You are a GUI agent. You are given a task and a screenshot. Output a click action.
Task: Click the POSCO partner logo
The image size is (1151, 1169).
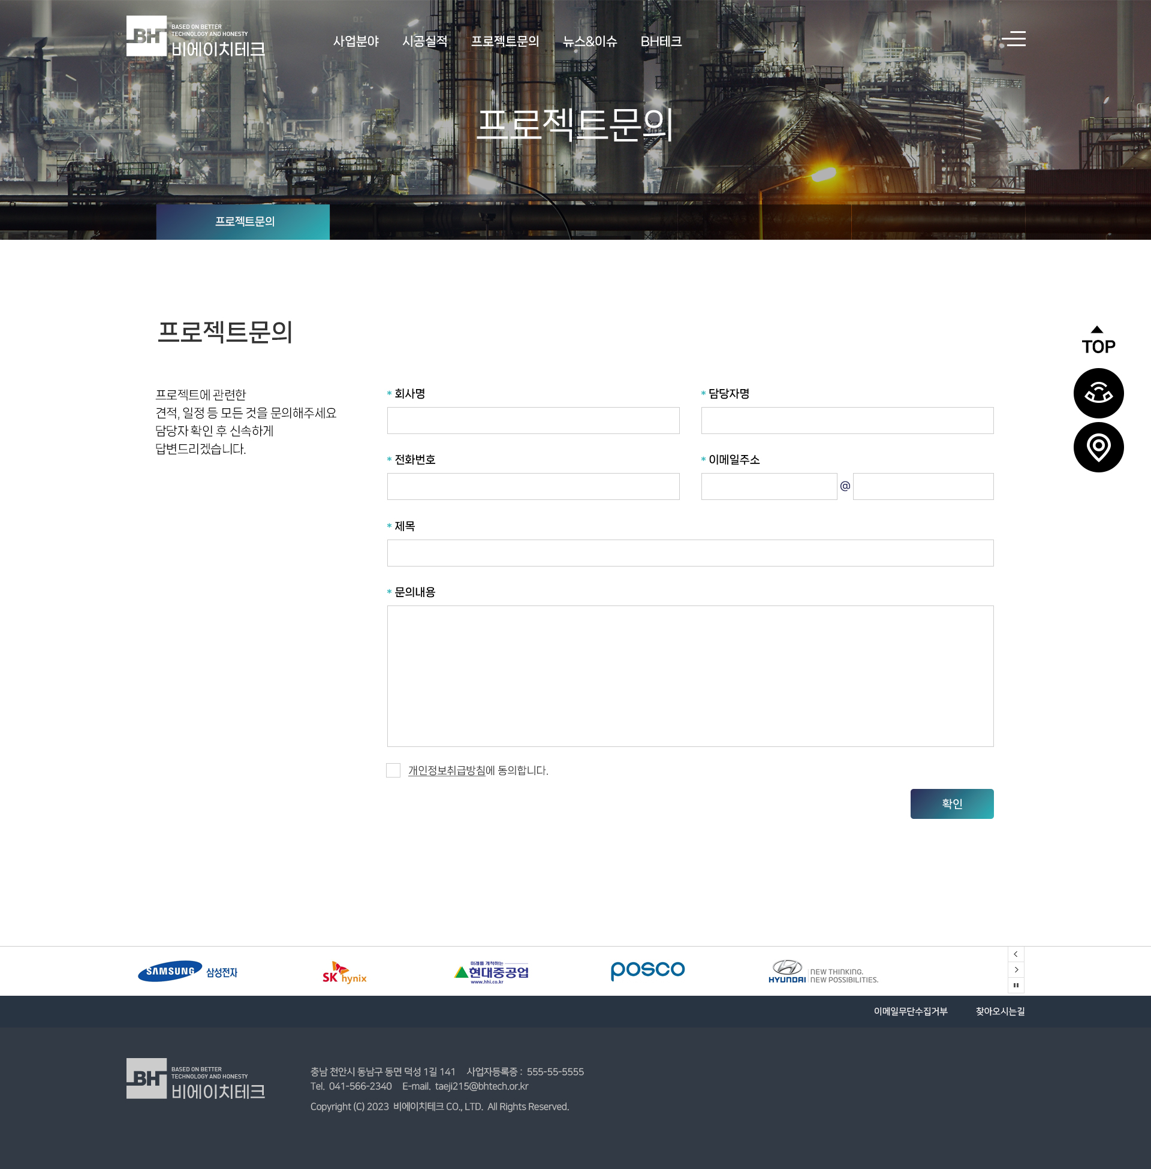point(647,970)
